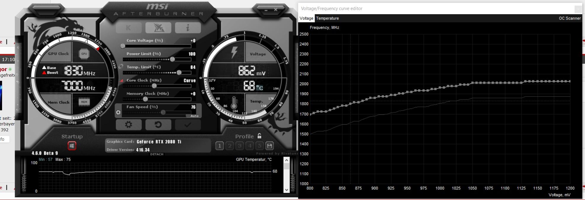Open fan speed settings gear icon
Viewport: 585px width, 200px height.
click(118, 112)
